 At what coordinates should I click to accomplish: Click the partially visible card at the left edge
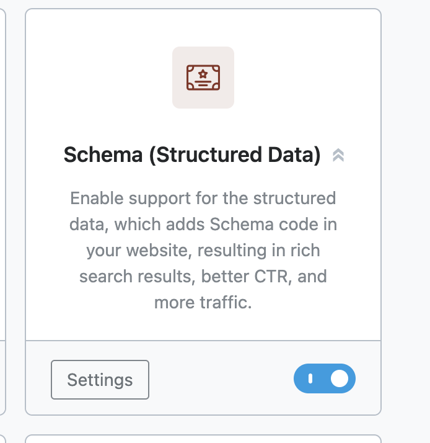click(x=2, y=212)
